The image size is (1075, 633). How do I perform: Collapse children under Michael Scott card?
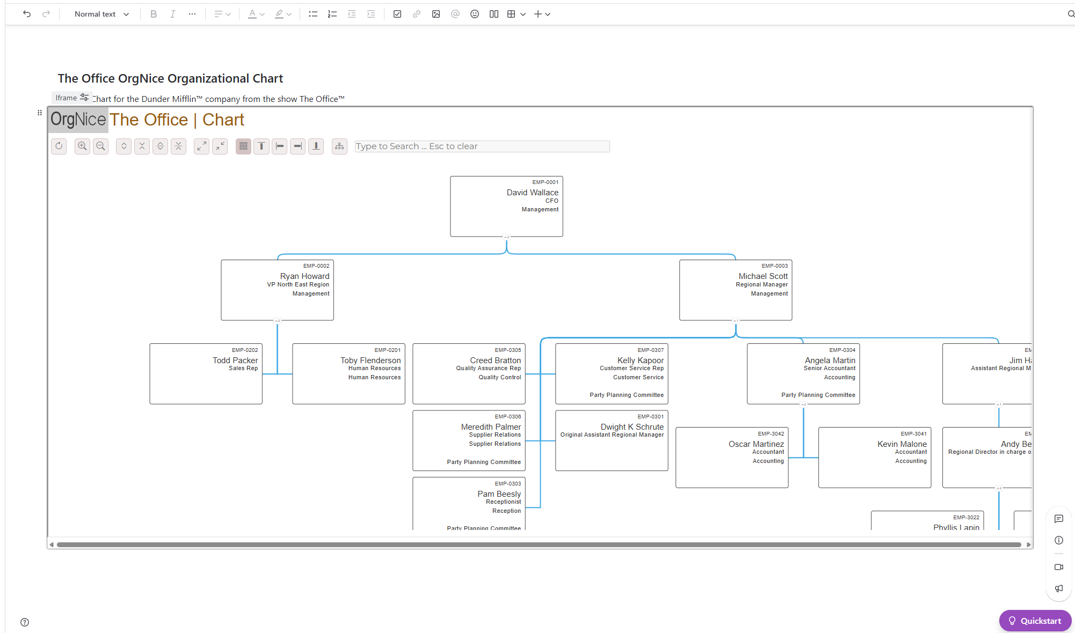(x=736, y=320)
